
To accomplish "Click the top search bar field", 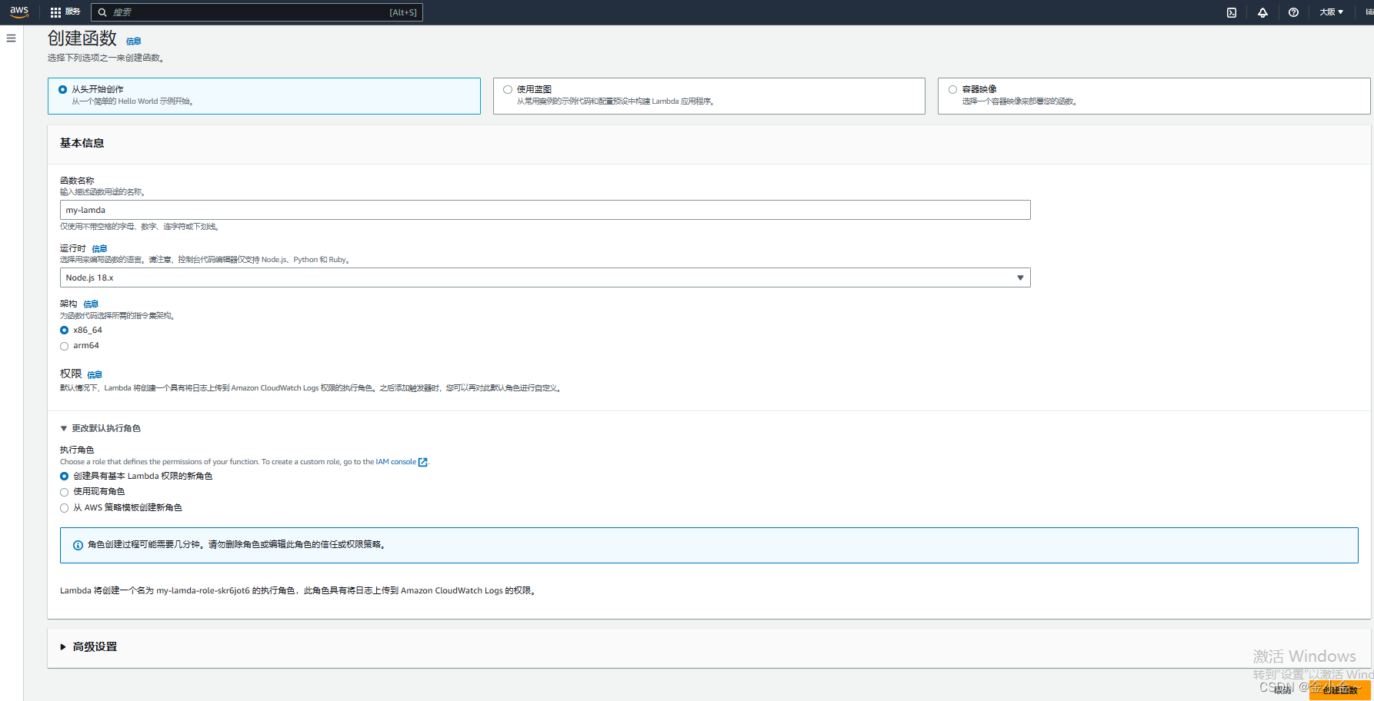I will click(x=257, y=12).
